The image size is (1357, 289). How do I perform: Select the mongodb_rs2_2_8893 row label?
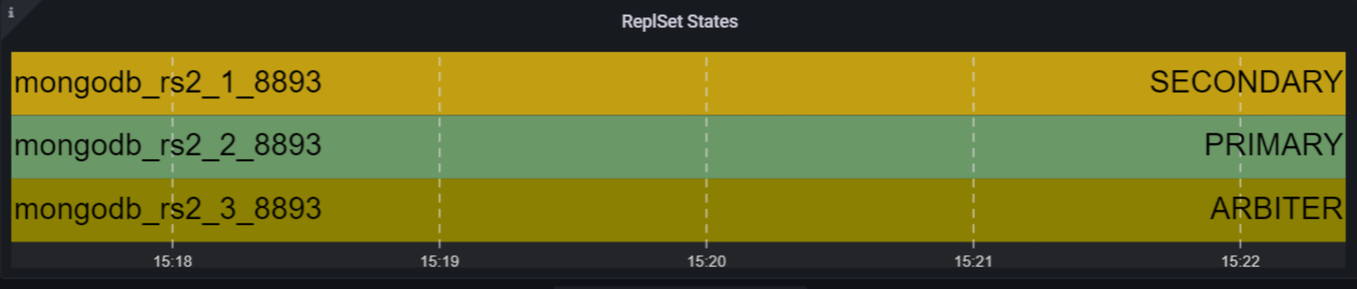click(168, 146)
